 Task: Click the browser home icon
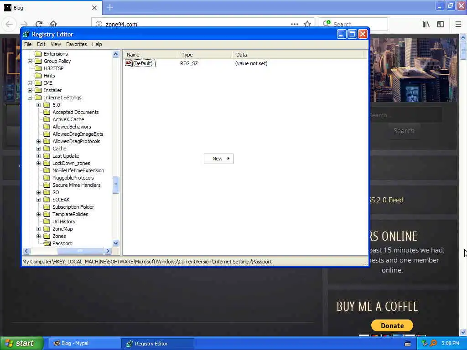pos(53,24)
